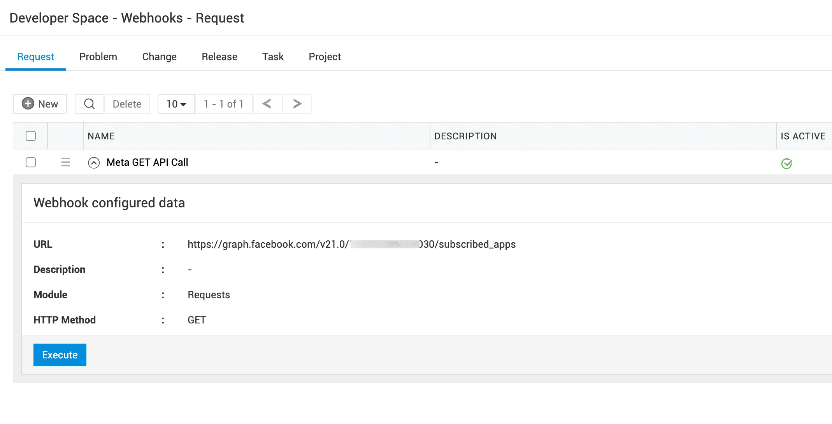The image size is (832, 424).
Task: Click the Delete button
Action: (x=127, y=104)
